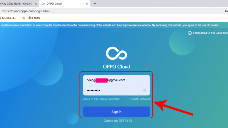228x128 pixels.
Task: Click the Tổng quan bookmark icon
Action: 24,18
